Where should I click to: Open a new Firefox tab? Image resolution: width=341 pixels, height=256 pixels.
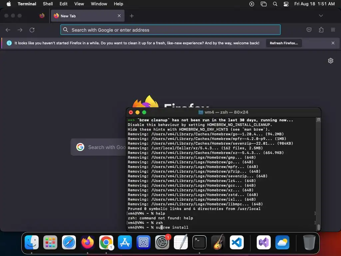(x=132, y=16)
